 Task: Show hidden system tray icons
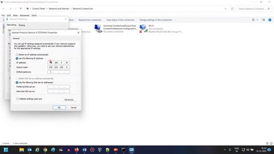point(225,150)
